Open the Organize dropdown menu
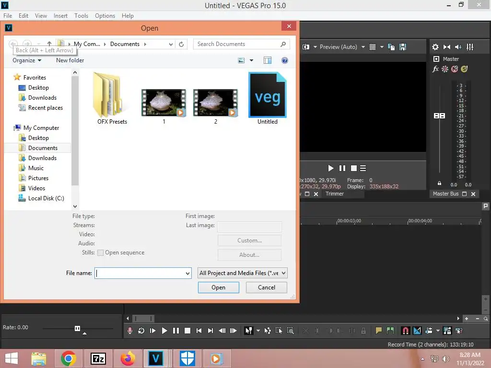This screenshot has width=491, height=368. click(x=27, y=60)
